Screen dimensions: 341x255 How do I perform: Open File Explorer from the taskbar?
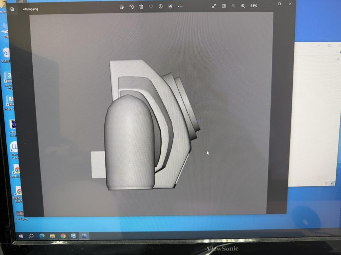tap(52, 236)
